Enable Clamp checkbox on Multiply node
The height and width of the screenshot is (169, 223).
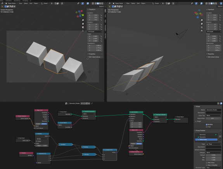[x=36, y=141]
